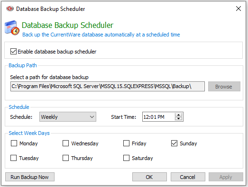Viewport: 248px width, 187px height.
Task: Uncheck Enable database backup scheduler
Action: [x=13, y=52]
